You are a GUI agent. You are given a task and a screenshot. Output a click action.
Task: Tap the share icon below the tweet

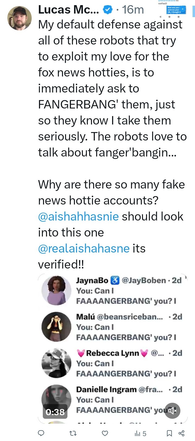point(182,433)
